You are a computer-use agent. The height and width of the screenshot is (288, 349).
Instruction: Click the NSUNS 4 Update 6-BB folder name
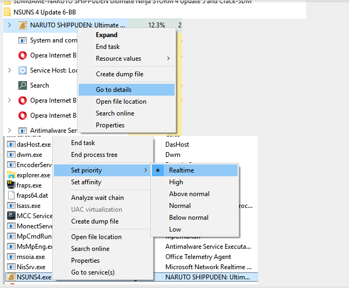45,12
